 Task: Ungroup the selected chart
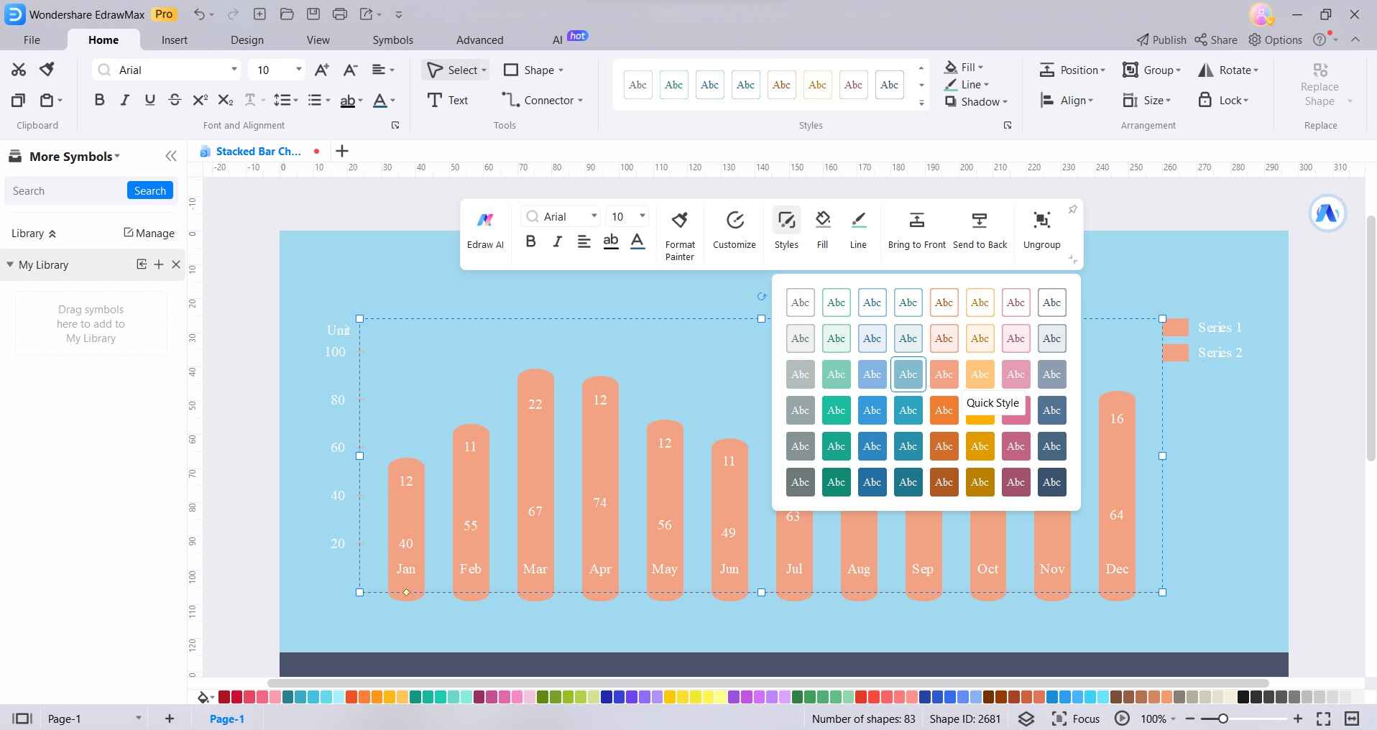click(x=1041, y=228)
